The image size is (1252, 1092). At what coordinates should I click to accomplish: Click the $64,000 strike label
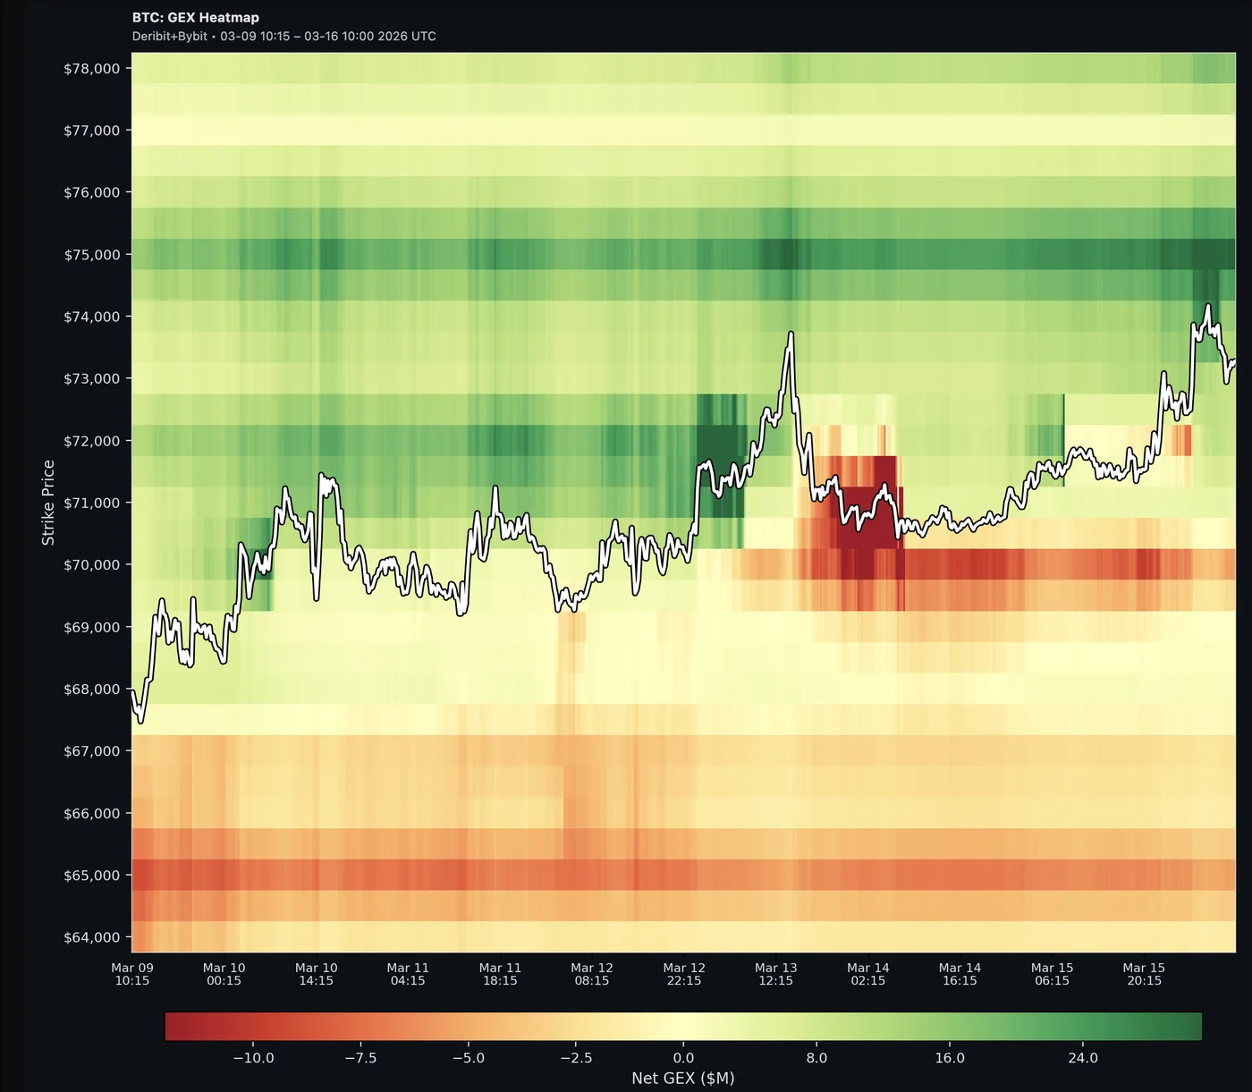pyautogui.click(x=92, y=937)
